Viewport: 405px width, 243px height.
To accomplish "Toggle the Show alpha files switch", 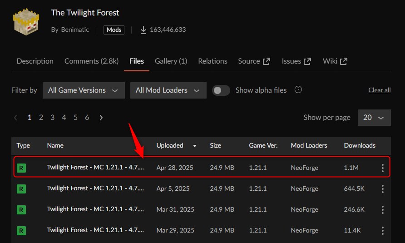I will pos(221,90).
